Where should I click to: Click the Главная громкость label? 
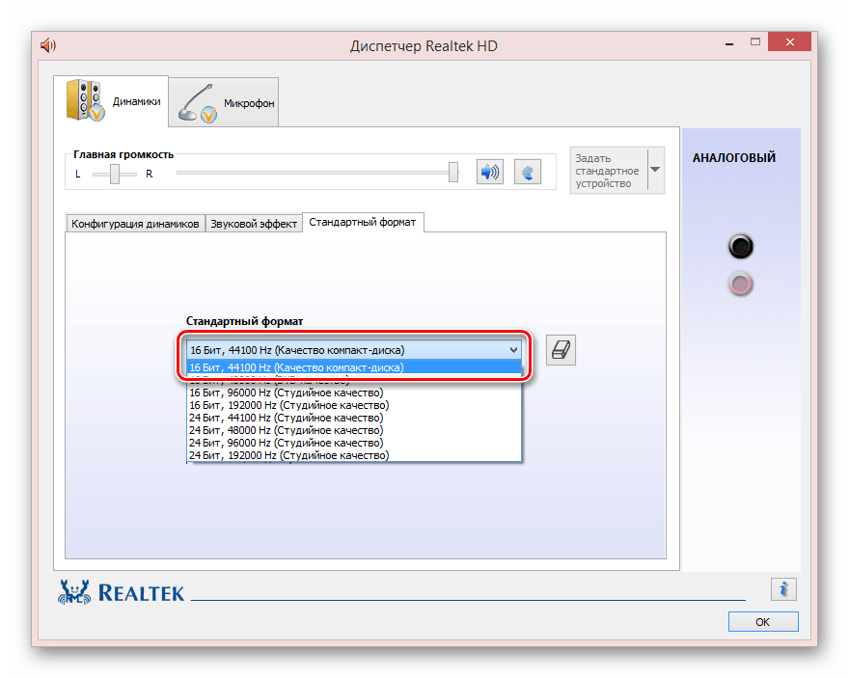pyautogui.click(x=123, y=154)
